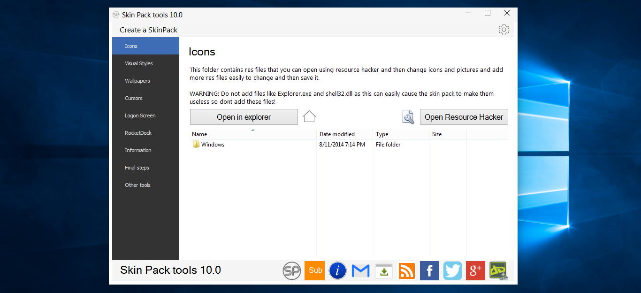The width and height of the screenshot is (641, 293).
Task: Click the Twitter bird icon
Action: [x=452, y=271]
